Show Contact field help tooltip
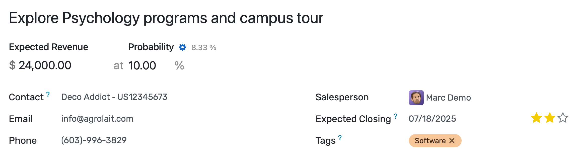580x157 pixels. (x=48, y=94)
